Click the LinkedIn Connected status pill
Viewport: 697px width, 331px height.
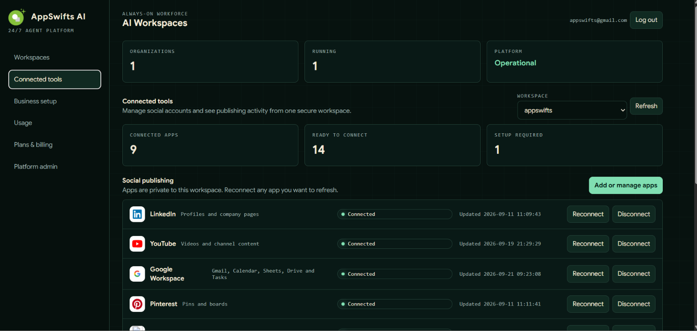[x=395, y=214]
